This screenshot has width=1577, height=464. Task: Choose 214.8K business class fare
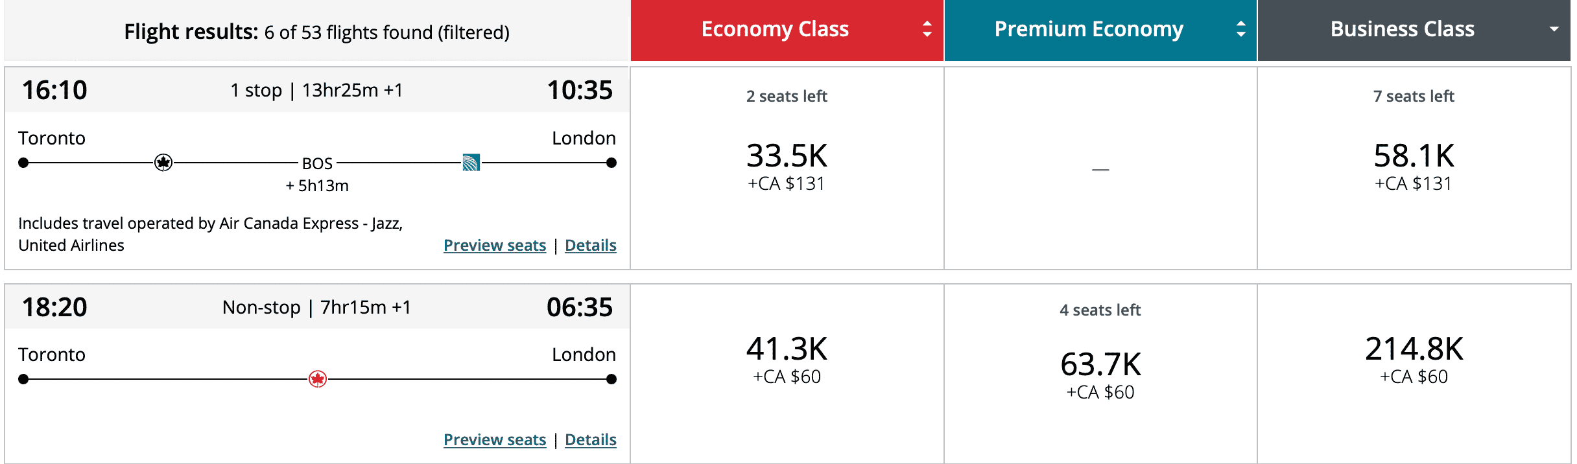pos(1414,350)
